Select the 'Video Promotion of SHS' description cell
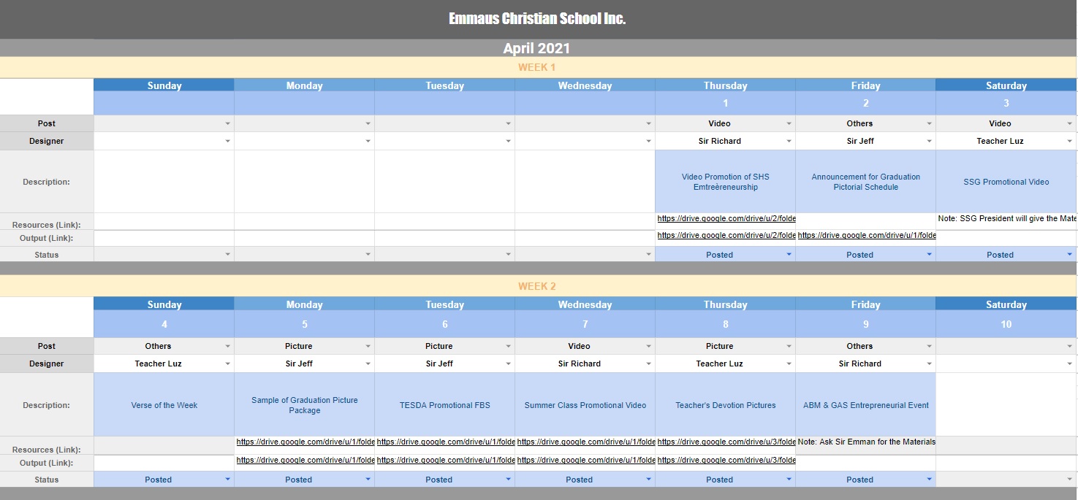1078x500 pixels. [726, 182]
